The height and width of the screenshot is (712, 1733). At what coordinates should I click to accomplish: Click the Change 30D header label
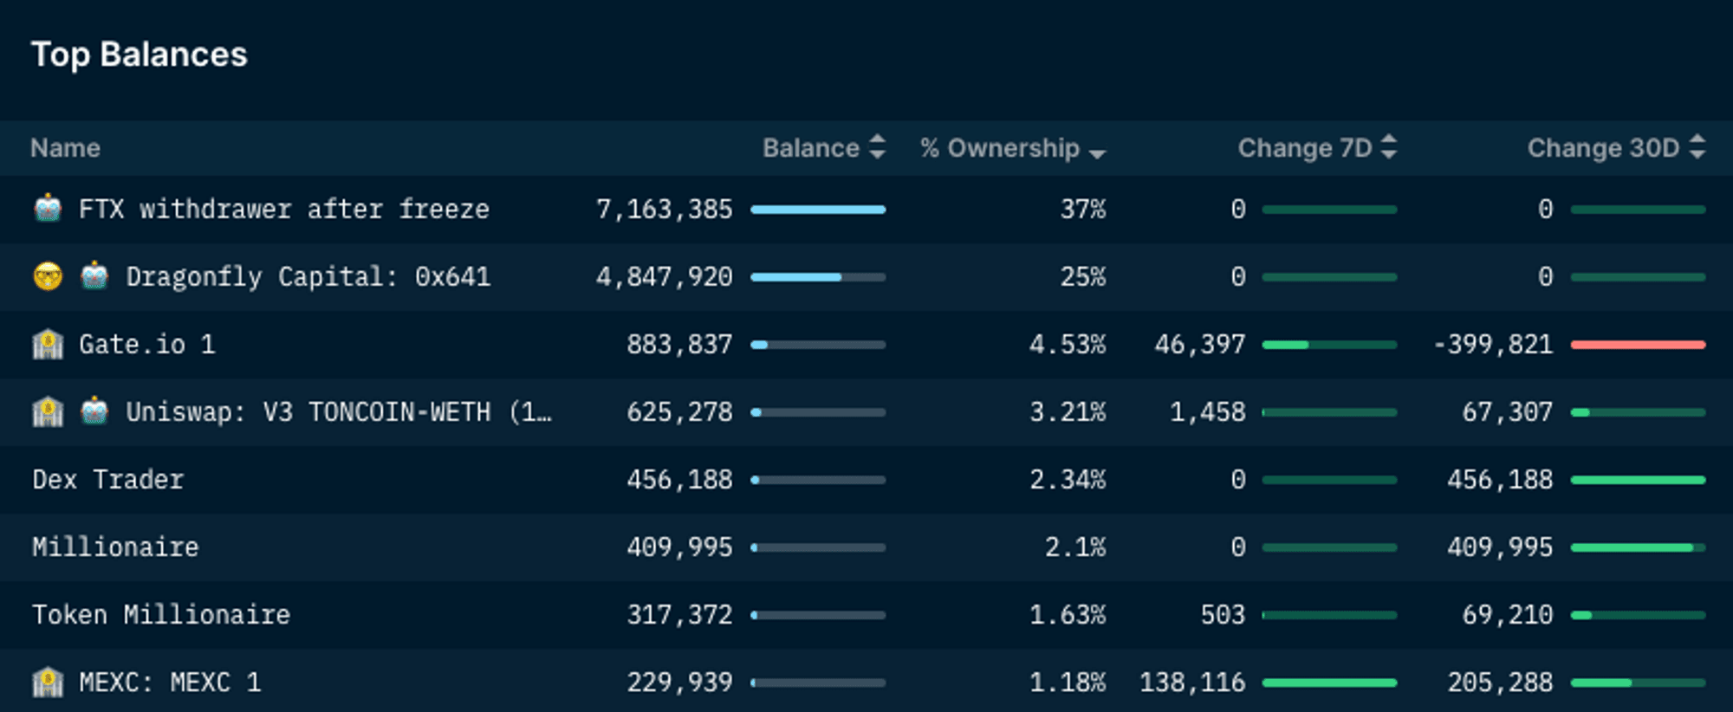click(1604, 148)
